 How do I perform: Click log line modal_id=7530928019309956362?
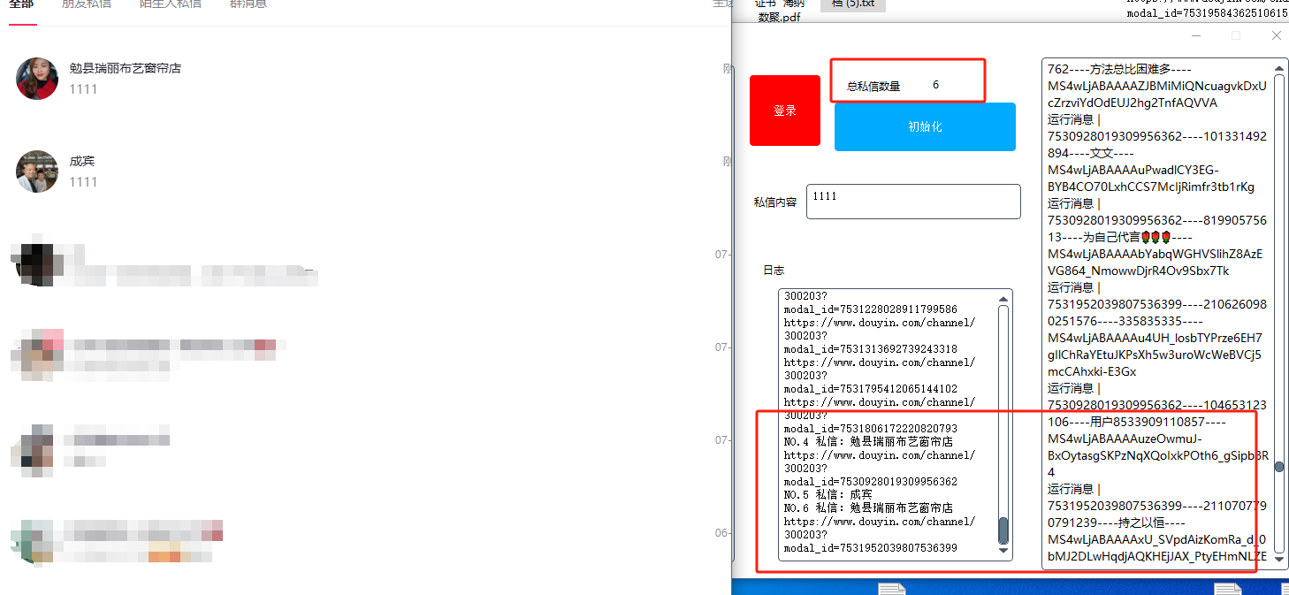click(x=870, y=482)
